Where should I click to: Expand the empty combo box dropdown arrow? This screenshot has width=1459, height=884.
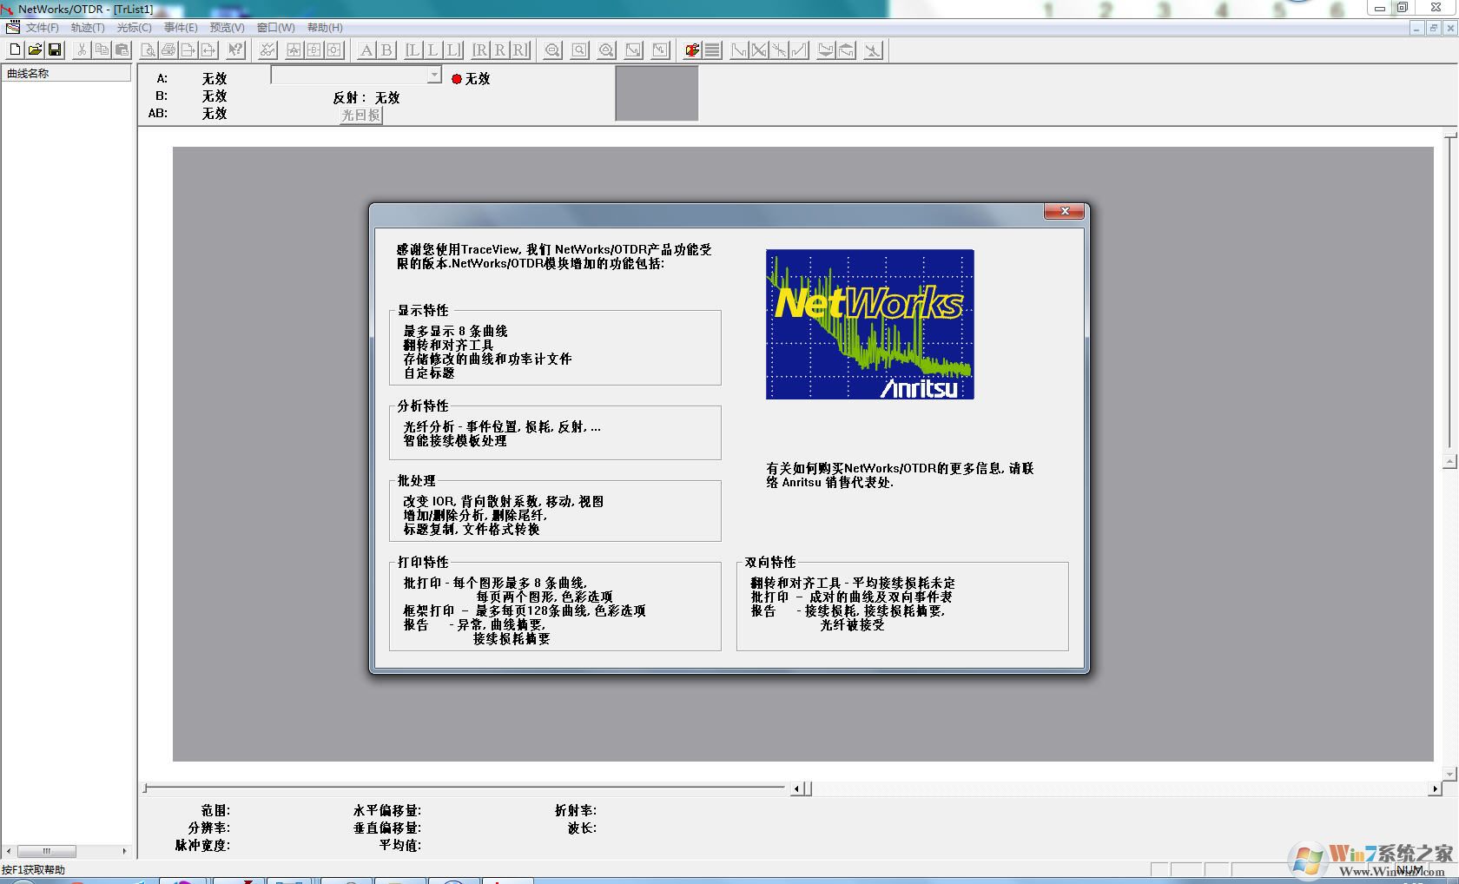pyautogui.click(x=434, y=76)
